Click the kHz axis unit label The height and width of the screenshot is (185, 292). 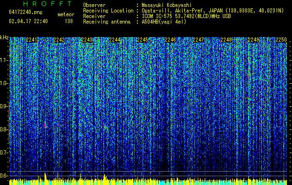pos(4,37)
